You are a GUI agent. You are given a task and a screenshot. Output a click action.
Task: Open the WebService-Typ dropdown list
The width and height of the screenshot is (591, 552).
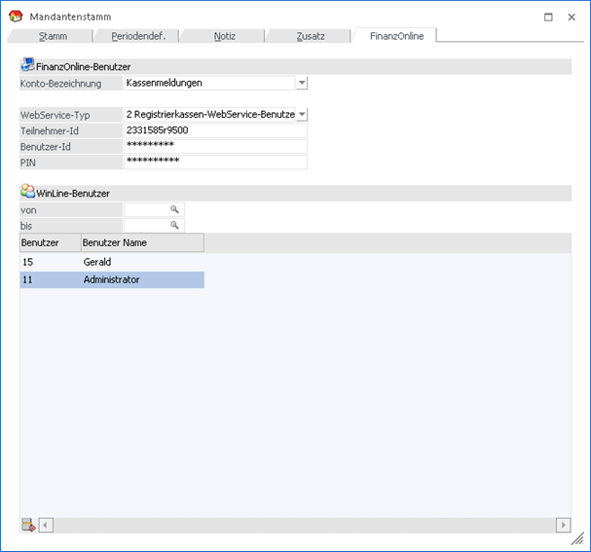(x=301, y=115)
